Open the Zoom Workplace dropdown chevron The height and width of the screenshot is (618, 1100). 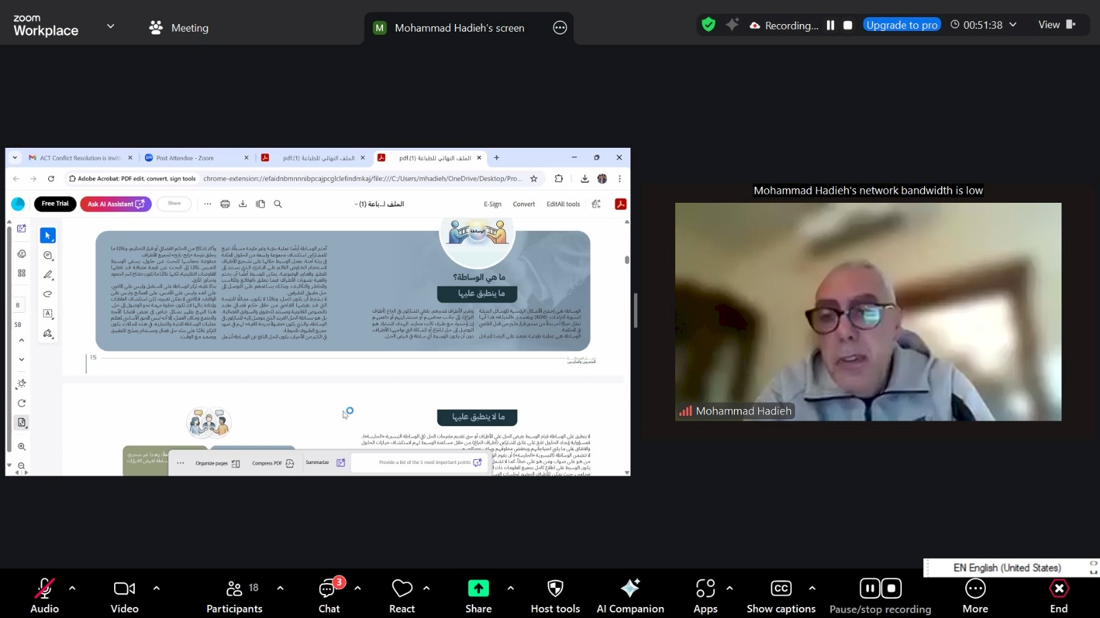tap(111, 27)
